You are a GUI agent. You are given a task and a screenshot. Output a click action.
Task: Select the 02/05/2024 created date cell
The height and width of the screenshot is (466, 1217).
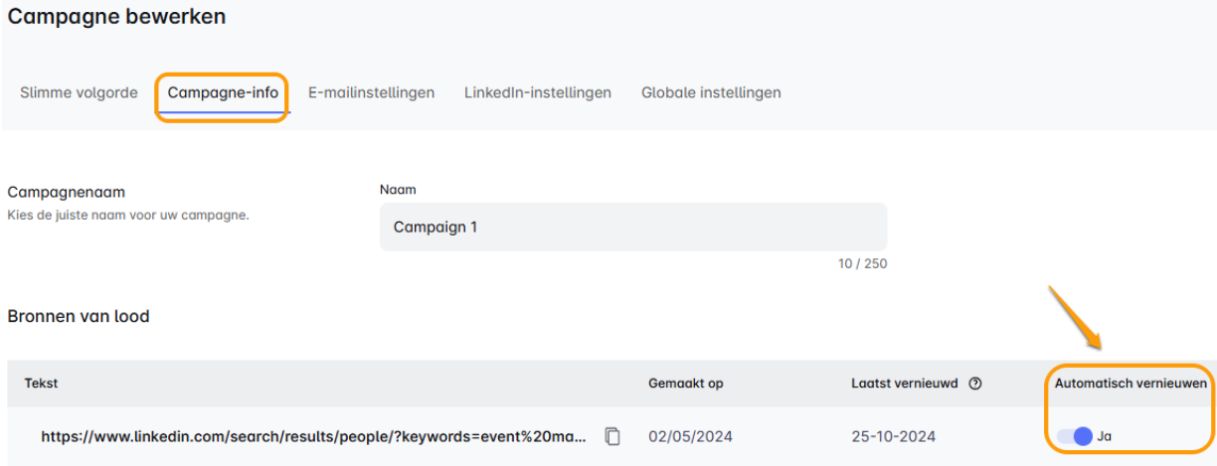tap(688, 436)
